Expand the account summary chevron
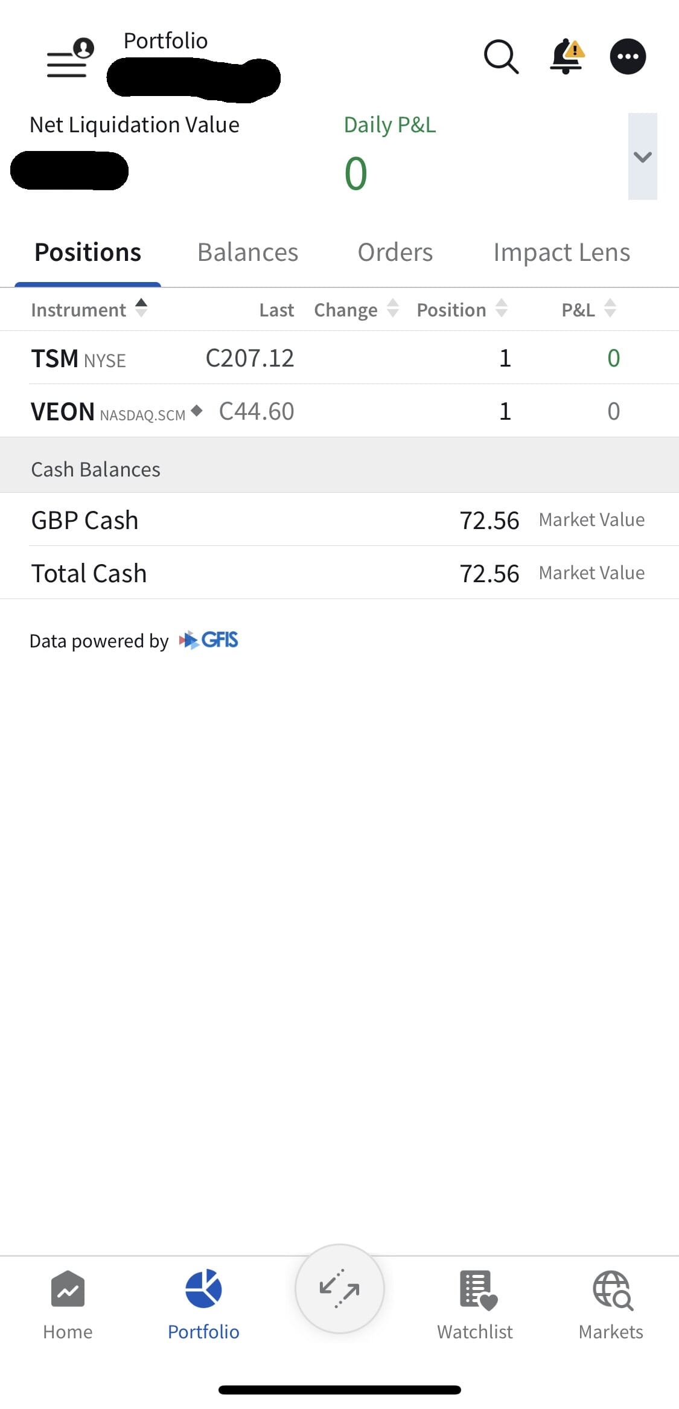This screenshot has height=1409, width=679. click(x=642, y=156)
